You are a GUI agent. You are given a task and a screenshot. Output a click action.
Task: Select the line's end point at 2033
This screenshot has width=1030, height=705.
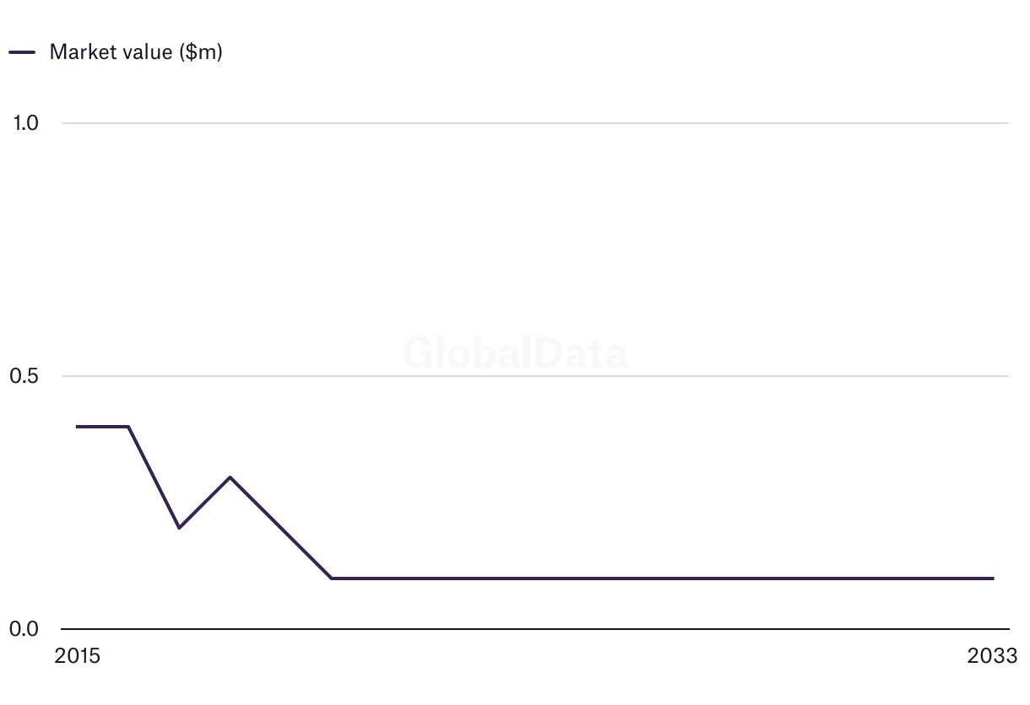994,579
